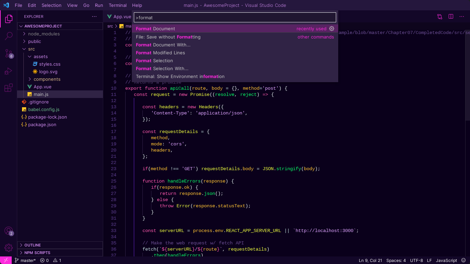Click the master* git branch status
This screenshot has height=264, width=470.
coord(25,261)
